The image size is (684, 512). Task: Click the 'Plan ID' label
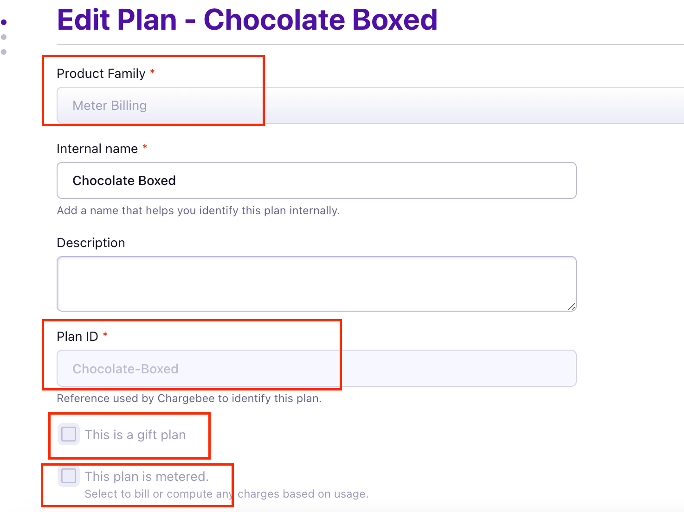pyautogui.click(x=77, y=337)
